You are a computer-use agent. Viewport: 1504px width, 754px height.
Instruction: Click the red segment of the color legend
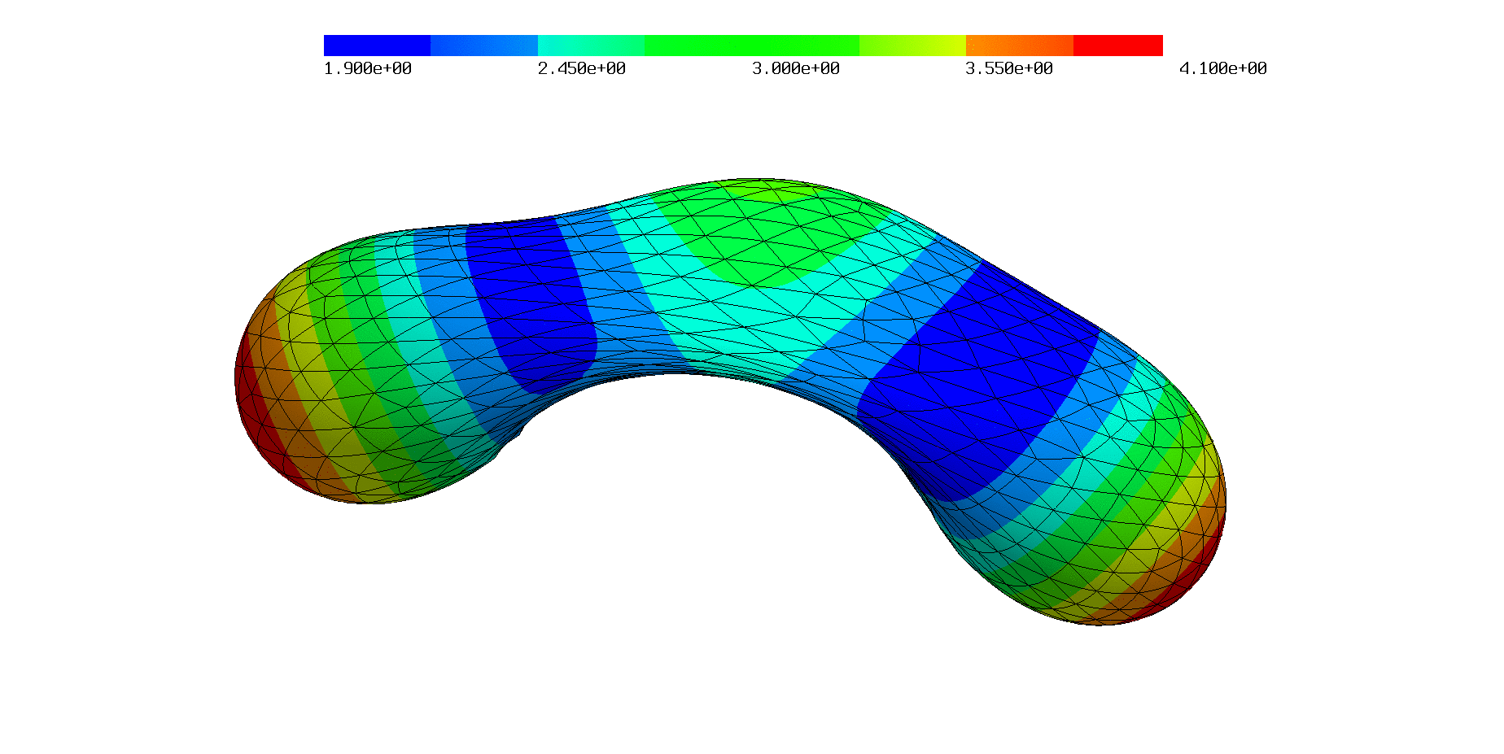pyautogui.click(x=1118, y=46)
